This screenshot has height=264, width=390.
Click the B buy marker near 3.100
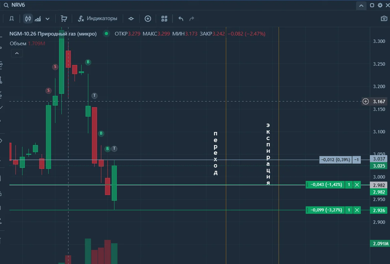101,133
